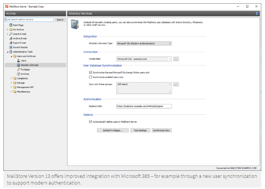Open the Start Page globe icon
265x189 pixels.
[x=11, y=25]
